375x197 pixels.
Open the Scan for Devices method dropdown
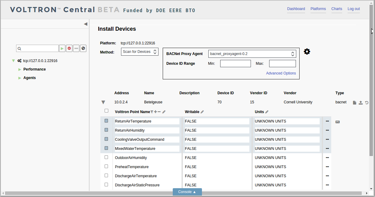click(x=140, y=52)
